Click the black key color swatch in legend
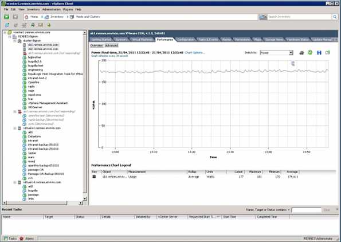 click(x=94, y=177)
